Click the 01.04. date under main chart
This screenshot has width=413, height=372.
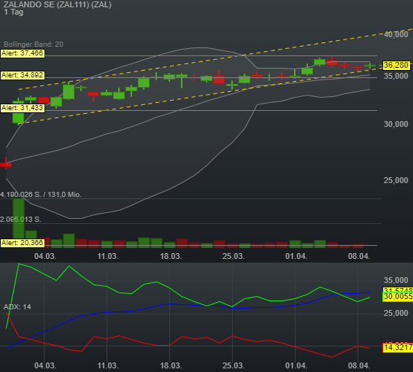[x=296, y=256]
